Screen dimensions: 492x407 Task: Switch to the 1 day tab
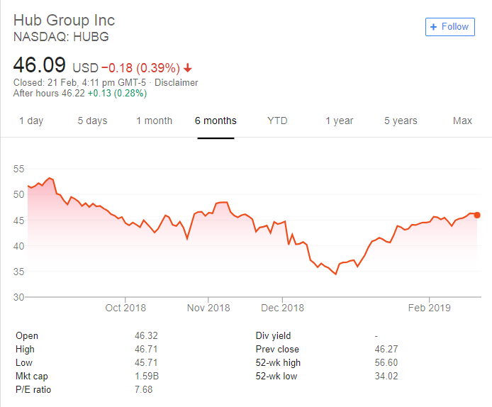(31, 121)
